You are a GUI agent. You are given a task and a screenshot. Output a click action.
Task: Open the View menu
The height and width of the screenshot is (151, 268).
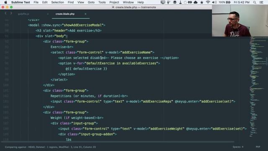coord(81,2)
